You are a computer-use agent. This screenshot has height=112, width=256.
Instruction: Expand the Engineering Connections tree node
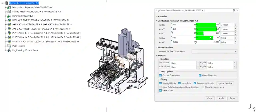(6, 50)
